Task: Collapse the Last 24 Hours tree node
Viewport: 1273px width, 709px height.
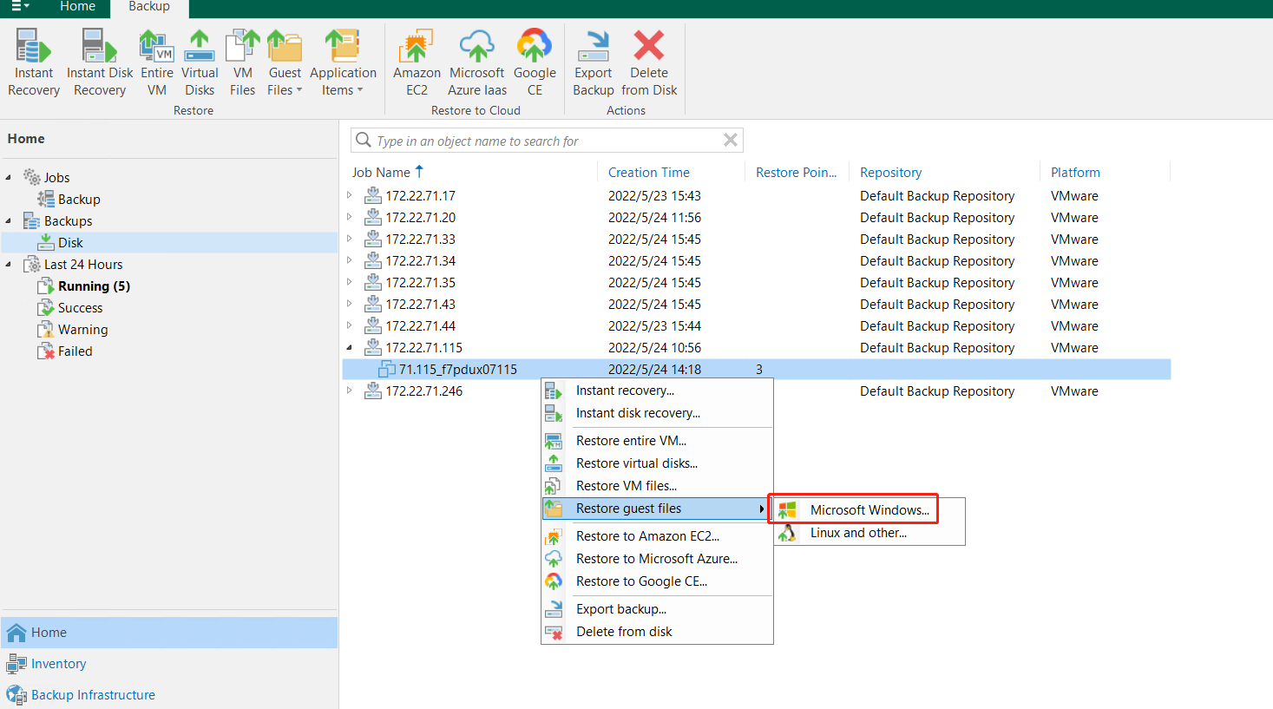Action: pyautogui.click(x=9, y=264)
